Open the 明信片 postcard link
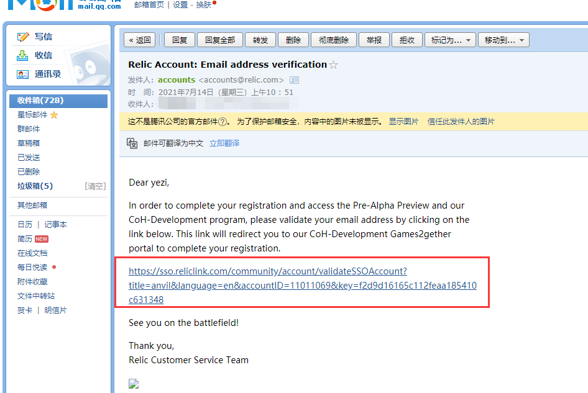 pos(55,310)
